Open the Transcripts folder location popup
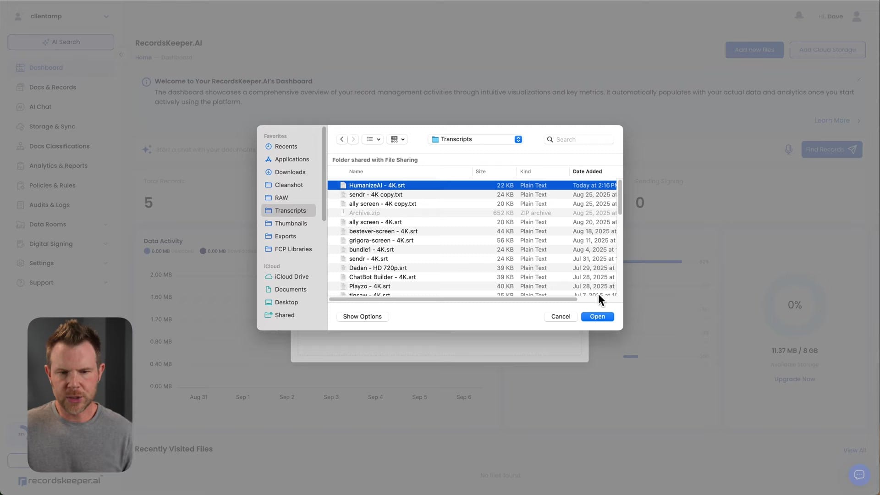Image resolution: width=880 pixels, height=495 pixels. click(476, 139)
